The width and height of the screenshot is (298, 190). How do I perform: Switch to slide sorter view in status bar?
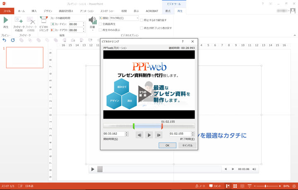point(235,186)
